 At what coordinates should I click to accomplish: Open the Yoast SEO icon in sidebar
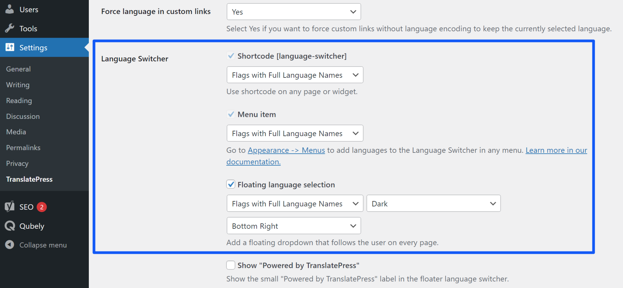pos(9,207)
